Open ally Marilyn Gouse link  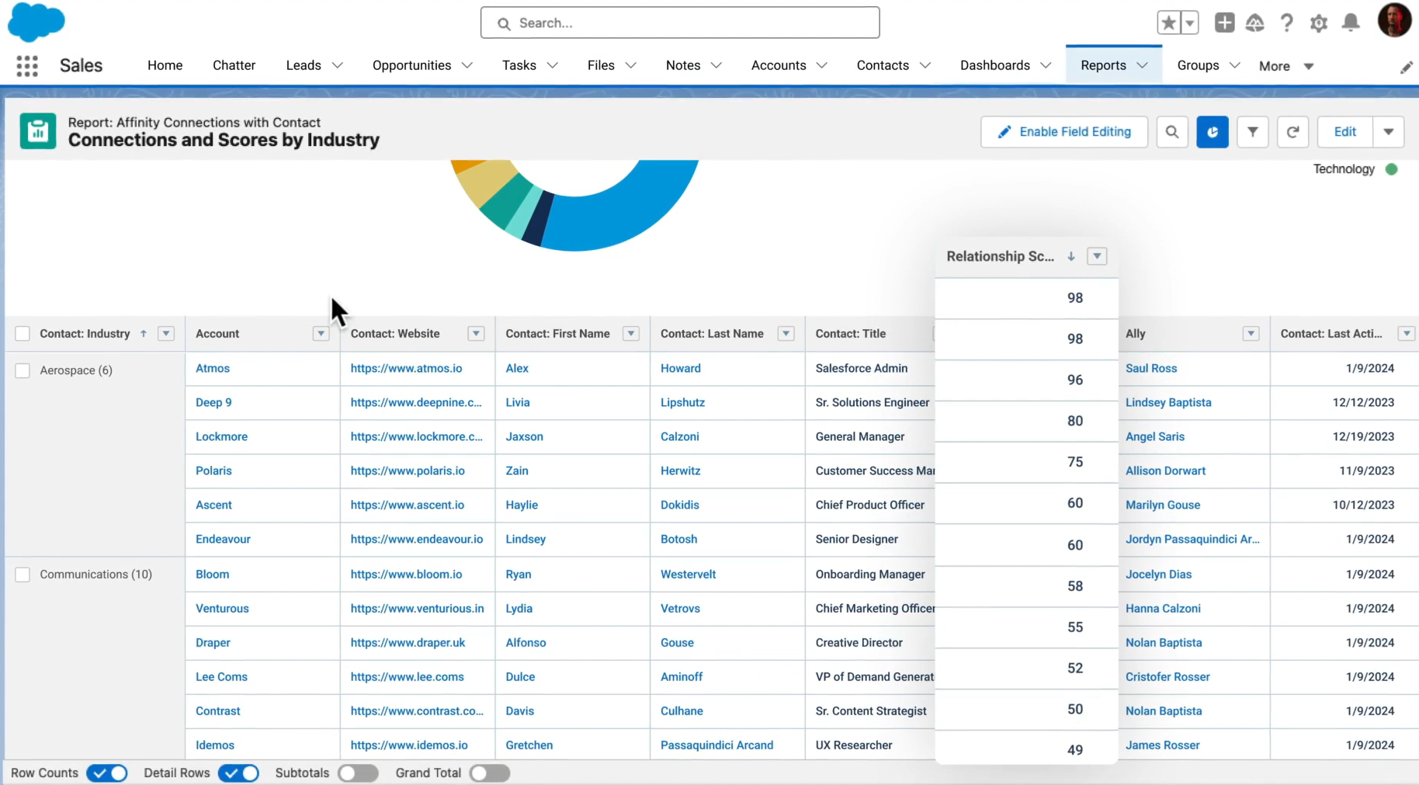click(x=1163, y=505)
